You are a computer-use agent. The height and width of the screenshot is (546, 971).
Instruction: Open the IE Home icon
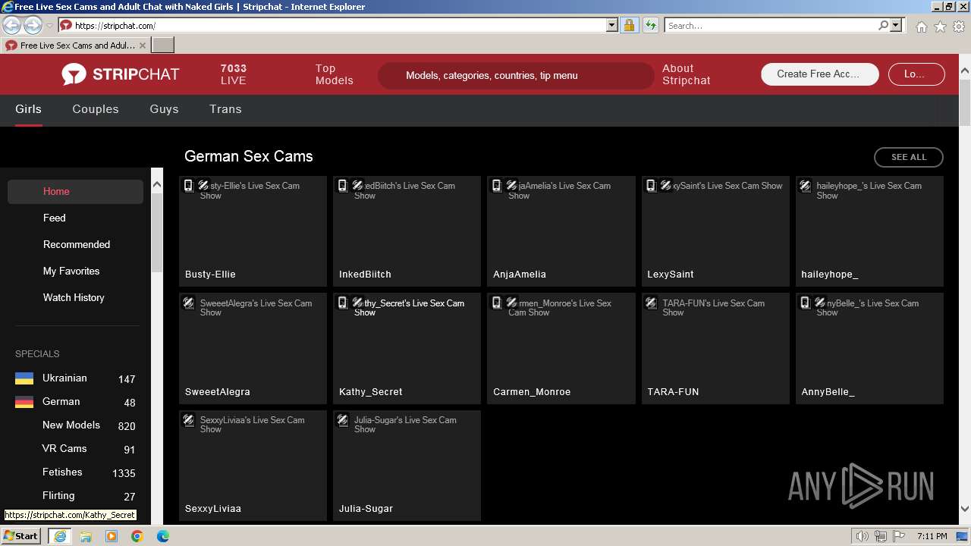921,27
